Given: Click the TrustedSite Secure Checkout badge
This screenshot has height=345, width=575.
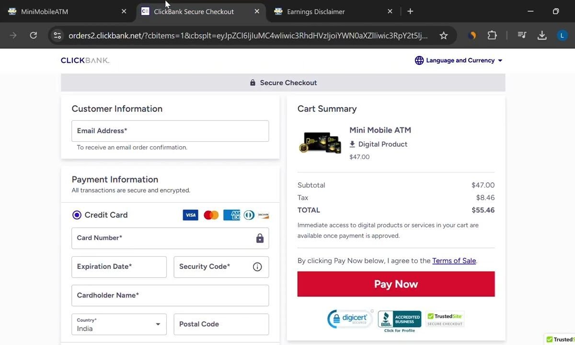Looking at the screenshot, I should (445, 319).
